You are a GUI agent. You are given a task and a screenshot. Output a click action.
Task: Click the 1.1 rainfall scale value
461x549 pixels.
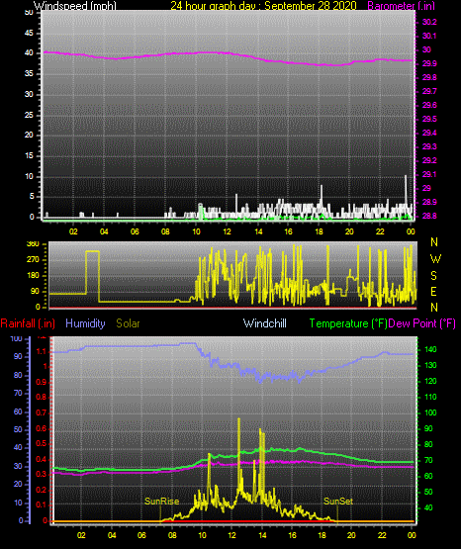[41, 351]
